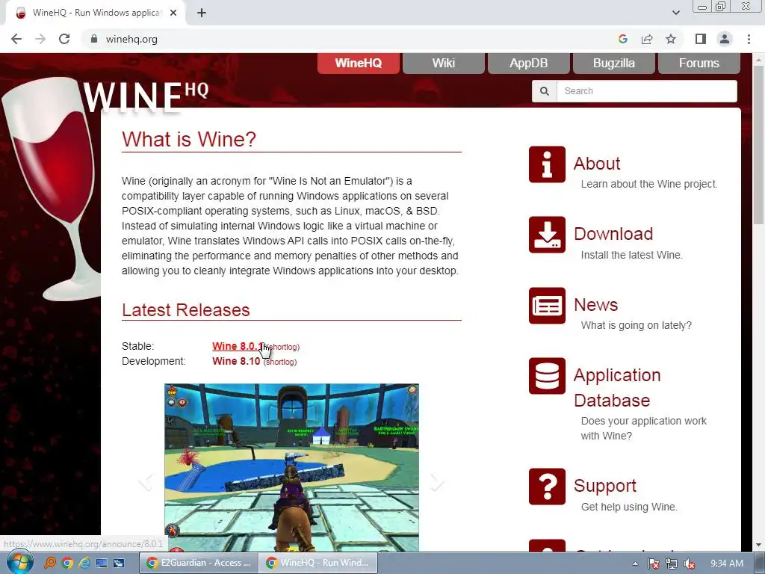Click the scrollbar down arrow
765x574 pixels.
[759, 545]
